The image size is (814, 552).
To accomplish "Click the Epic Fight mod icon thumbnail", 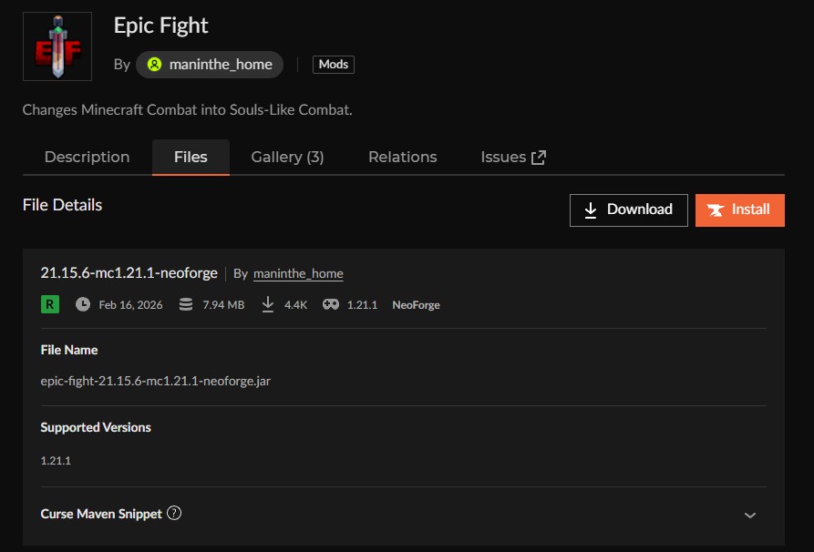I will [x=57, y=46].
